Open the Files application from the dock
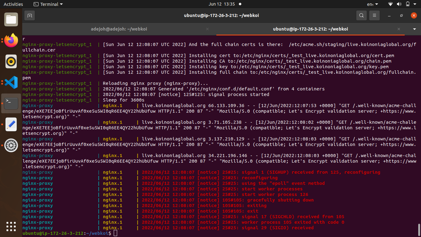This screenshot has height=237, width=421. coord(11,19)
